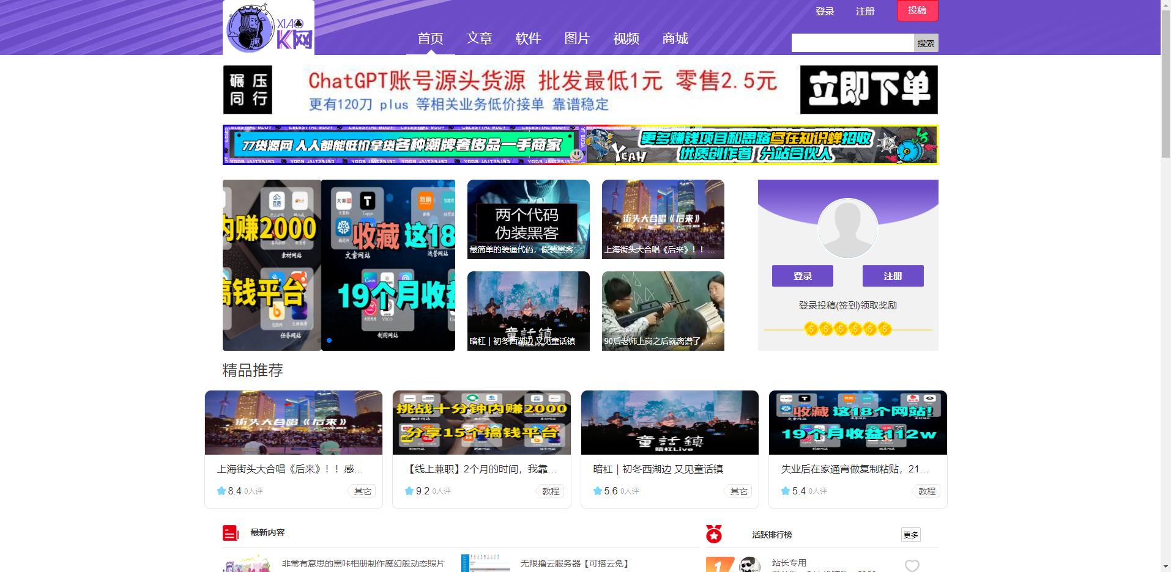Screen dimensions: 1171x572
Task: Click the blue carousel pagination dot
Action: point(328,340)
